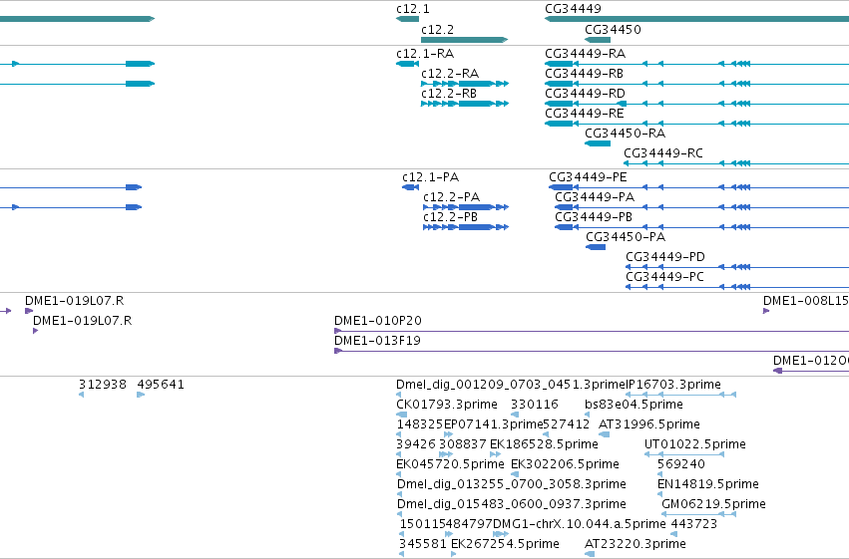Click IP16703.3prime EST label
Viewport: 849px width, 559px height.
(x=673, y=385)
